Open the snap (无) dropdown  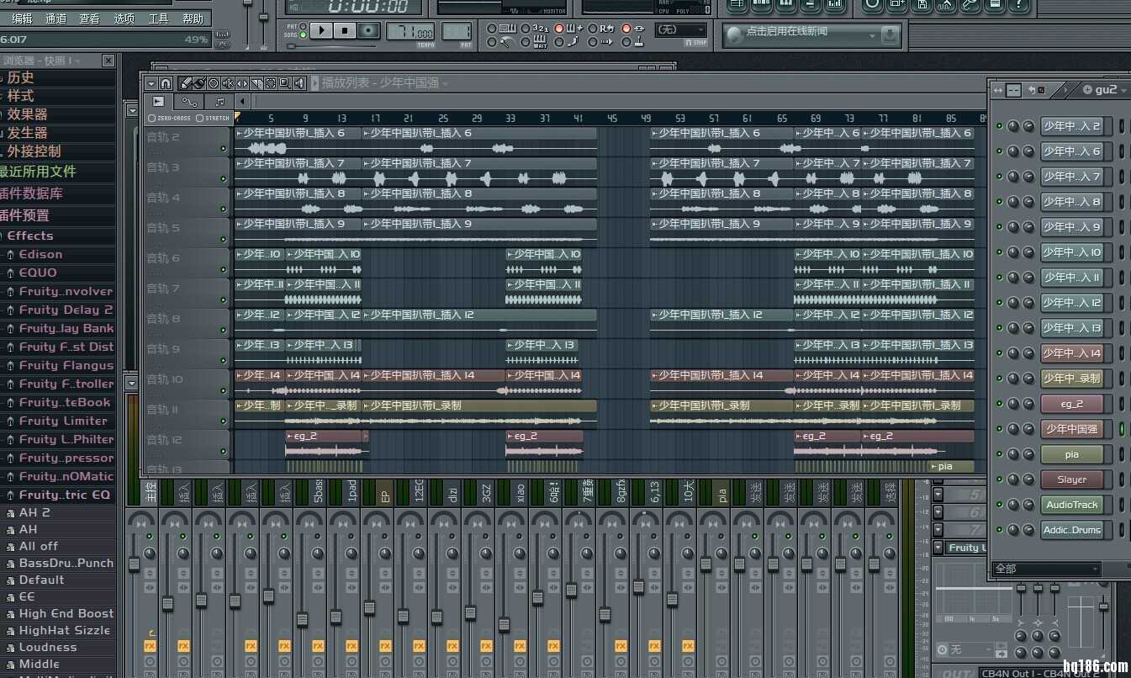680,29
